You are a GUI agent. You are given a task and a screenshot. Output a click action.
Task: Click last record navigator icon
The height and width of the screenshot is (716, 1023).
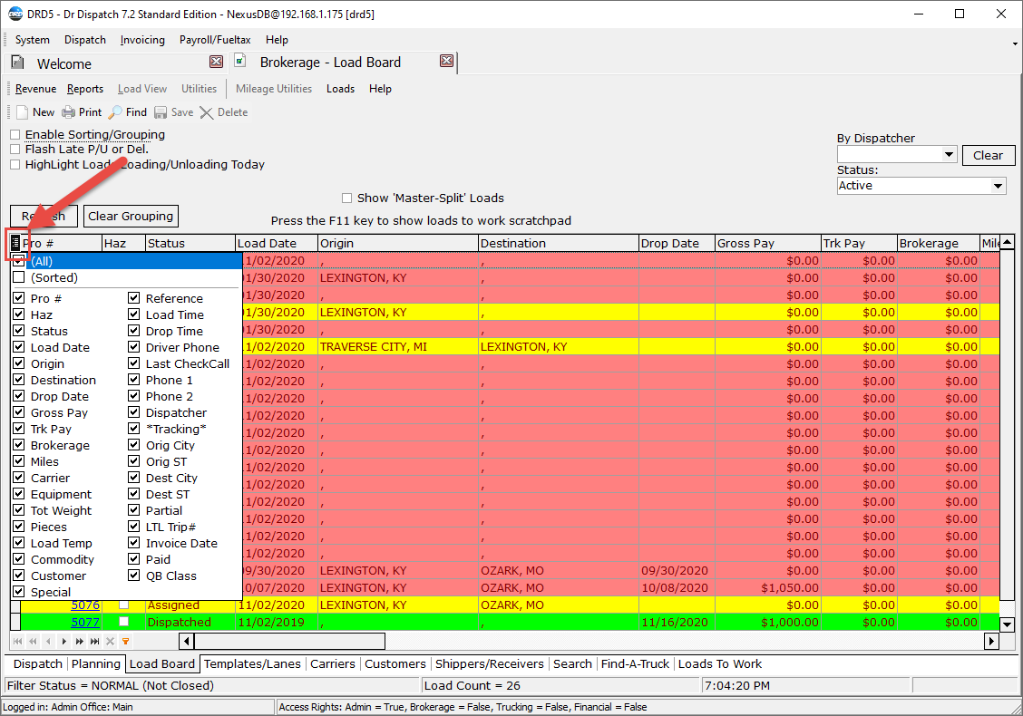tap(94, 642)
